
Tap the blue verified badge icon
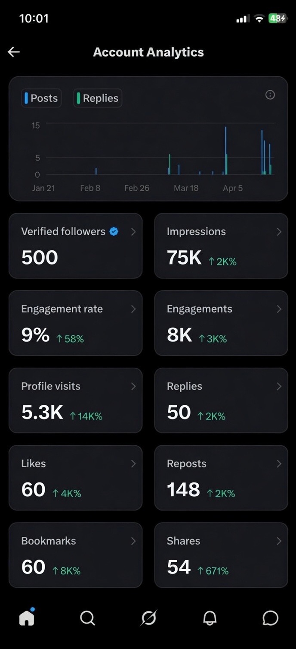pyautogui.click(x=114, y=232)
